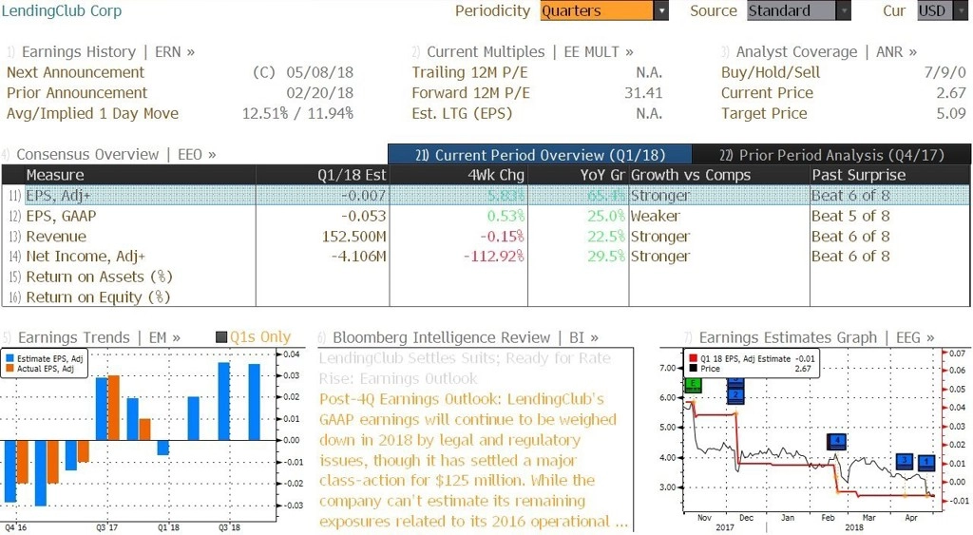Click EPS, GAAP estimate -0.053
This screenshot has height=535, width=973.
pos(363,216)
